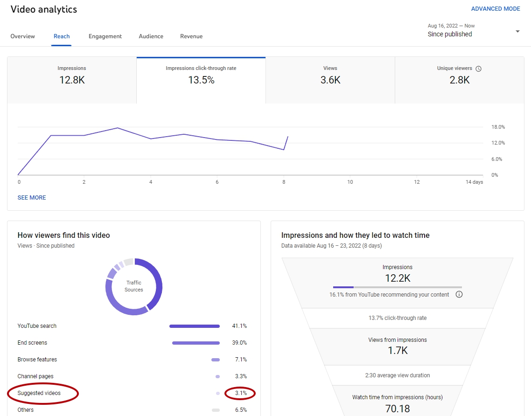Click the Browse features percentage bar
The width and height of the screenshot is (531, 416).
click(216, 360)
